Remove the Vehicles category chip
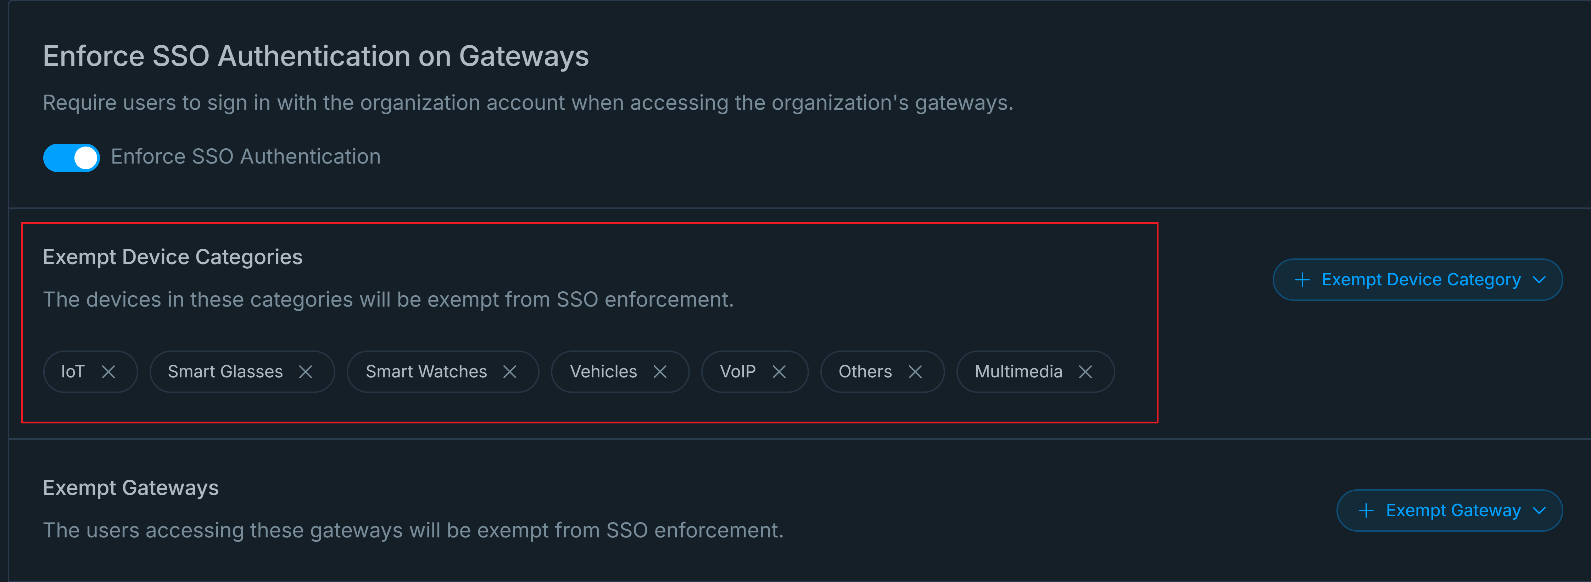Viewport: 1591px width, 582px height. [660, 372]
